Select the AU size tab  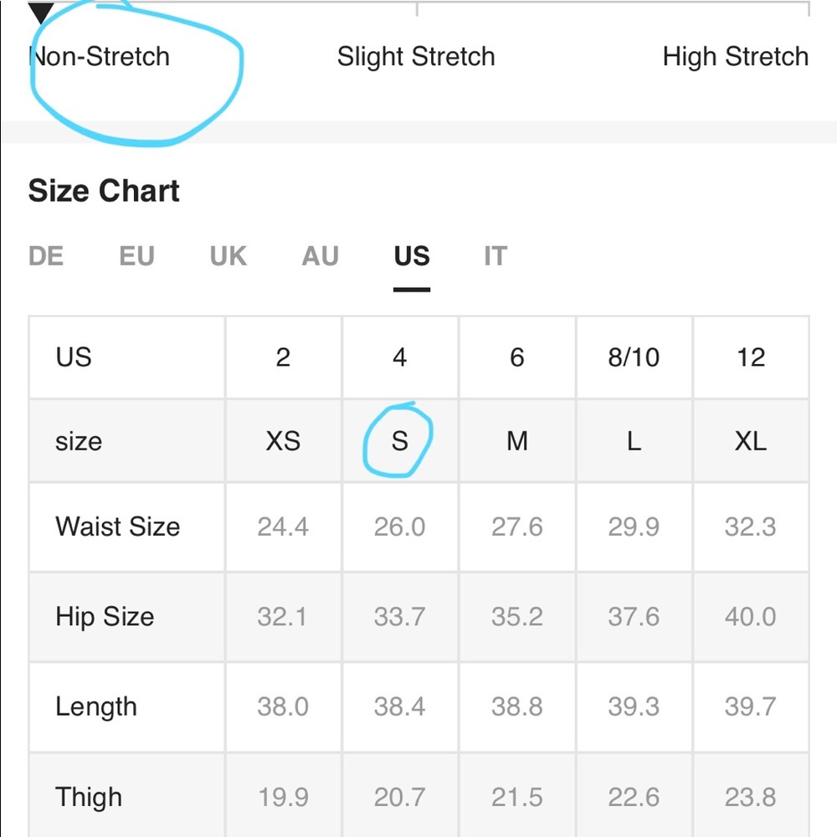point(321,255)
